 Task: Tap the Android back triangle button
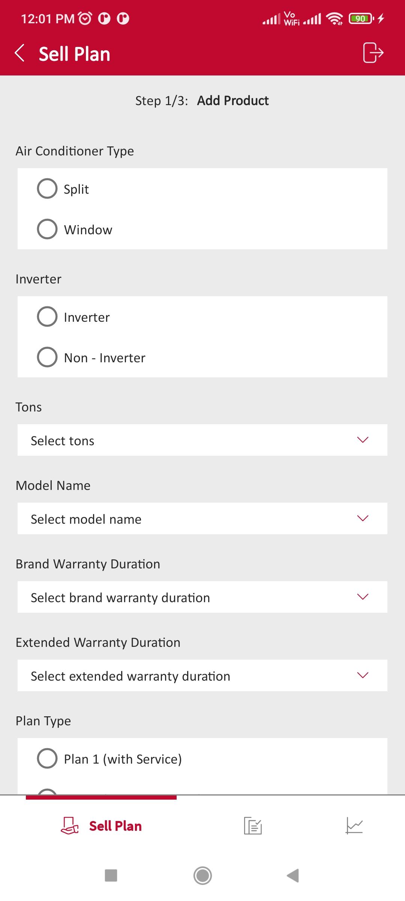tap(293, 875)
